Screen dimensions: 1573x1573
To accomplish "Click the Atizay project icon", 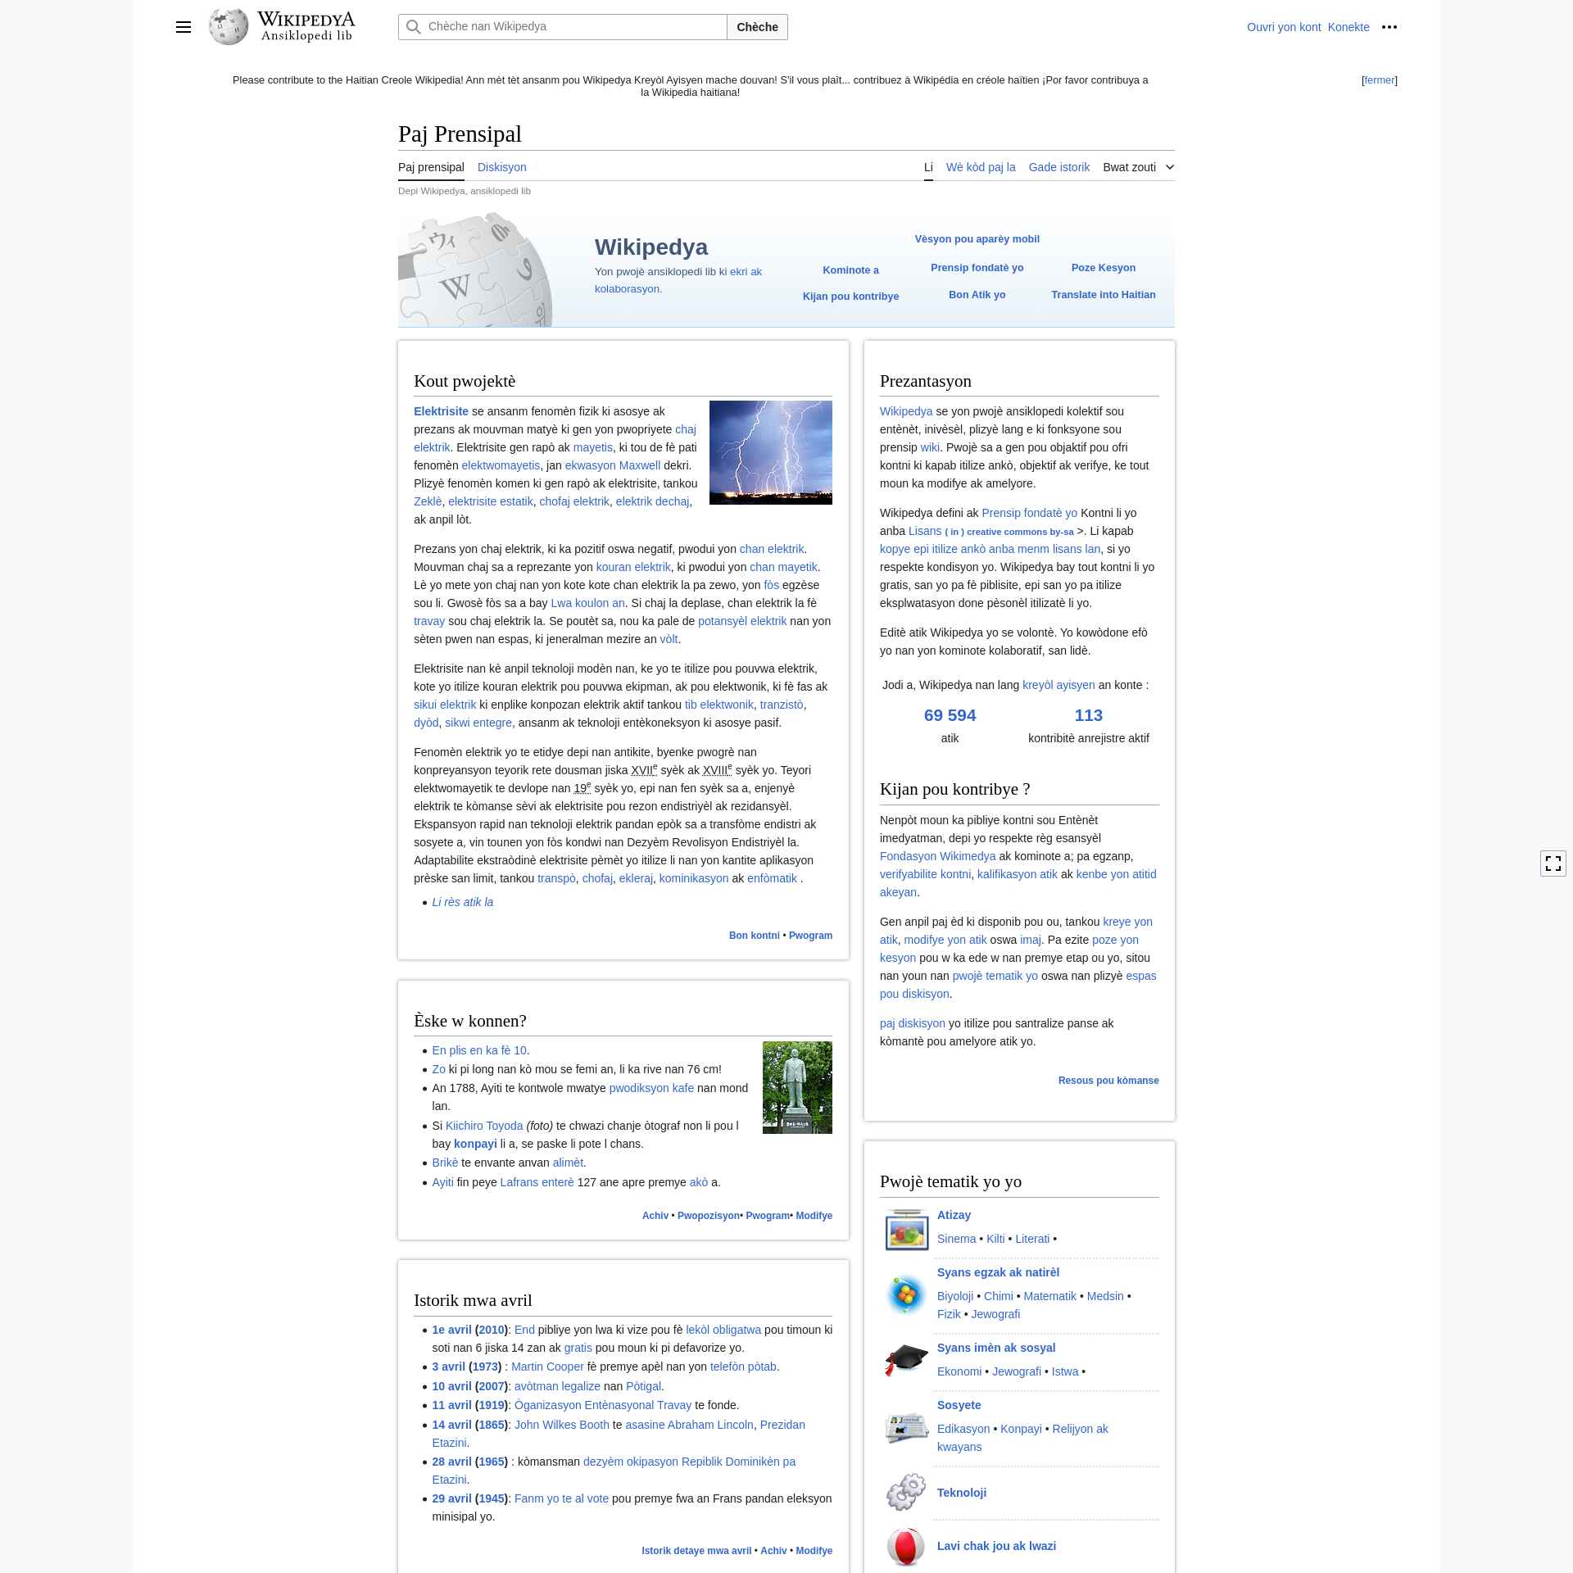I will tap(906, 1229).
